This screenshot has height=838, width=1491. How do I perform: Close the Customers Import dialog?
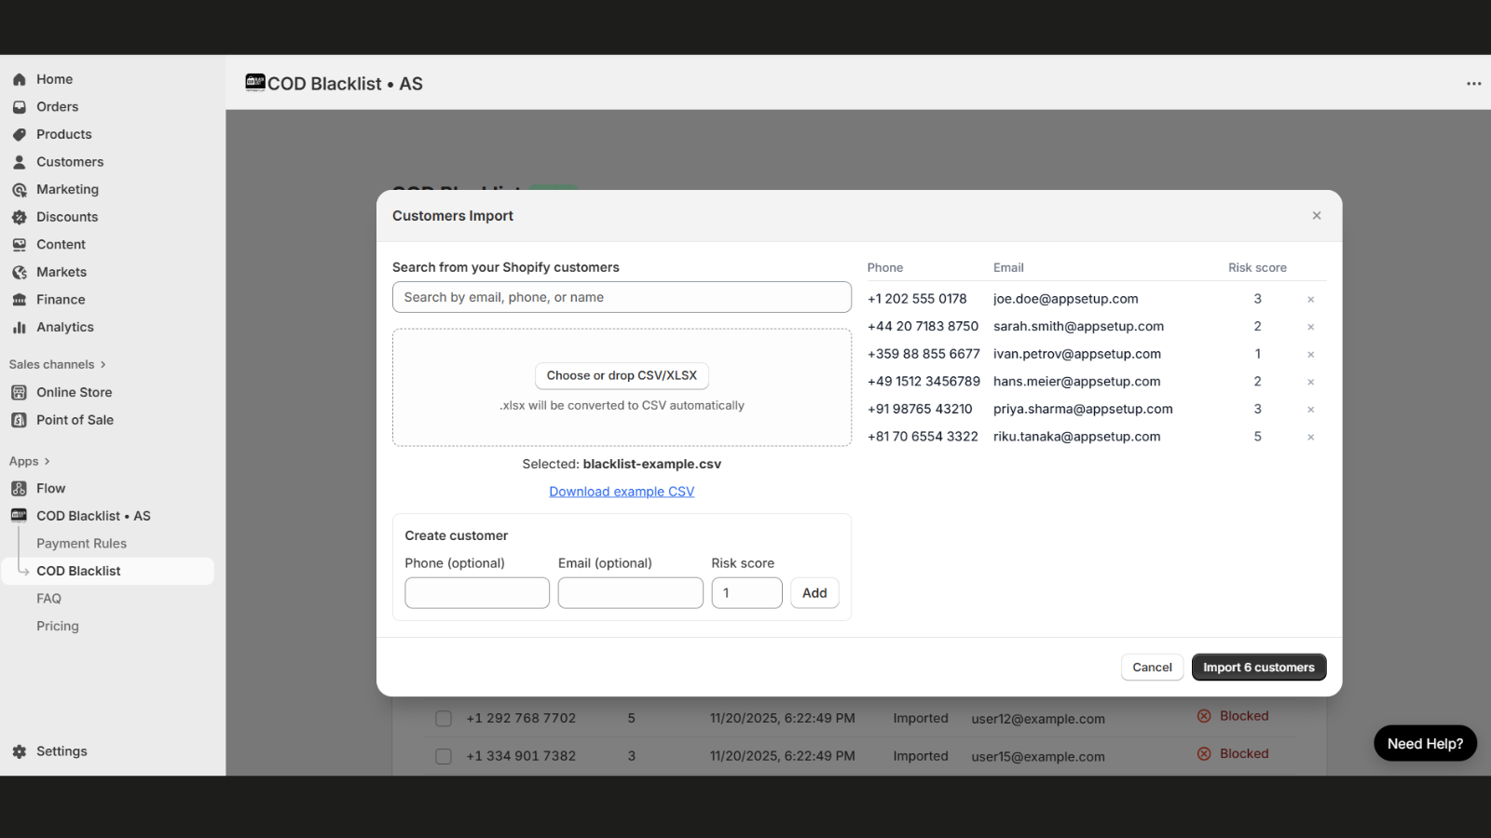pyautogui.click(x=1317, y=216)
